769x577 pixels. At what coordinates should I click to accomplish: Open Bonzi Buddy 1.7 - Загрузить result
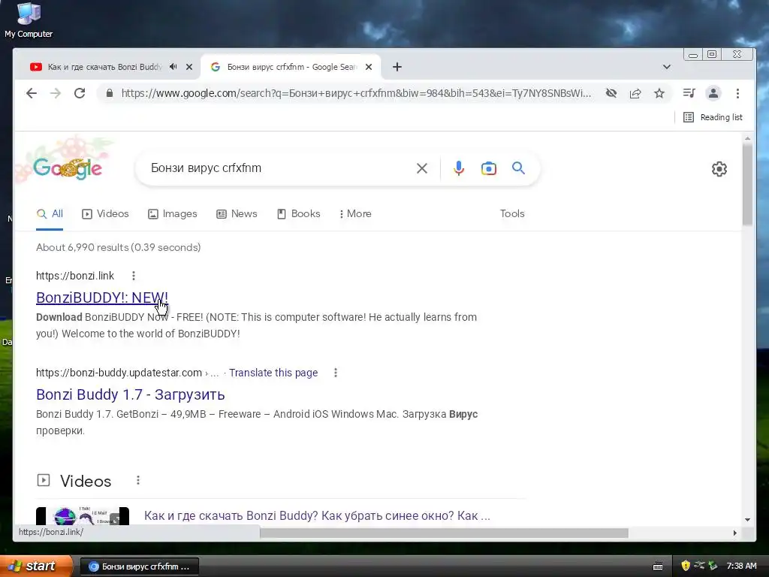(x=131, y=394)
